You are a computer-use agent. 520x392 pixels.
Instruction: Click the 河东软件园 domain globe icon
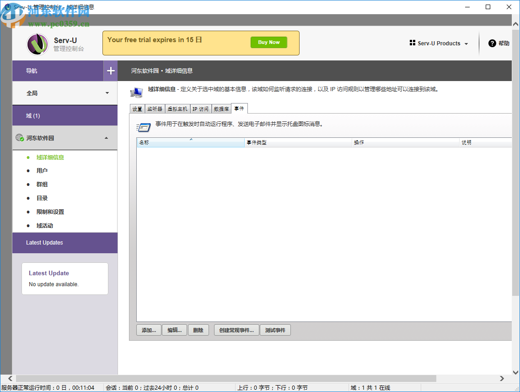tap(20, 137)
